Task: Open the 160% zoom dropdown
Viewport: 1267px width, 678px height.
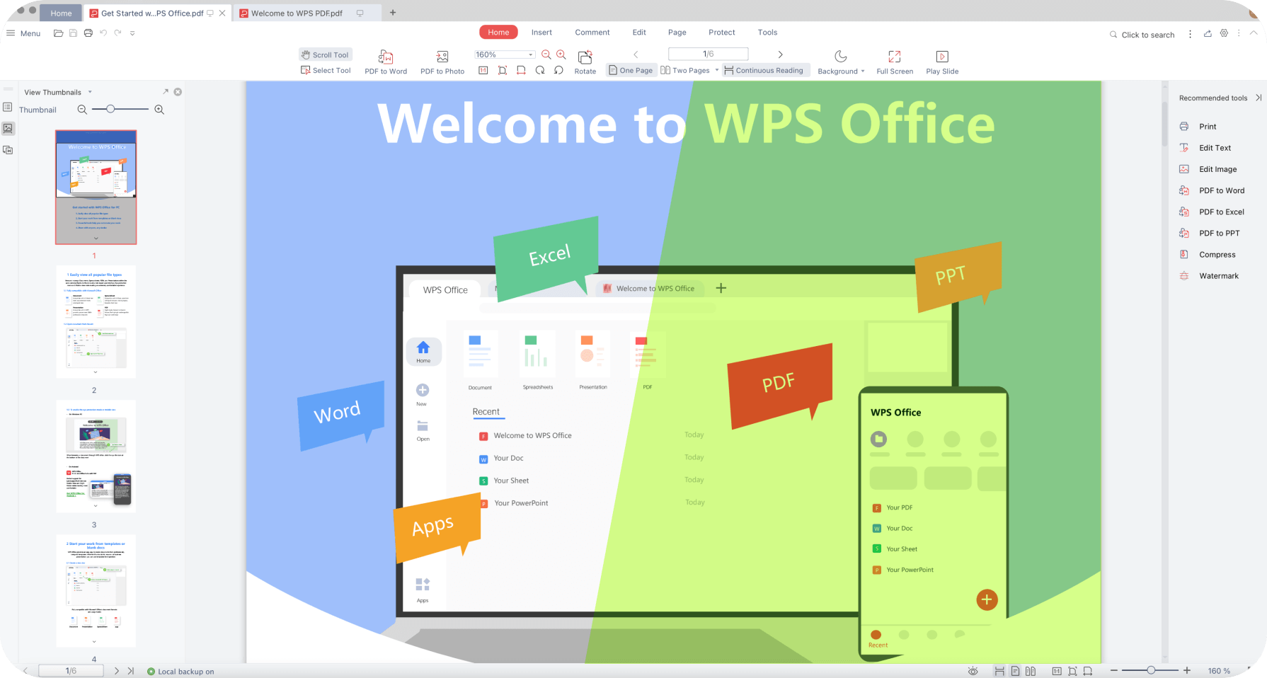Action: point(530,54)
